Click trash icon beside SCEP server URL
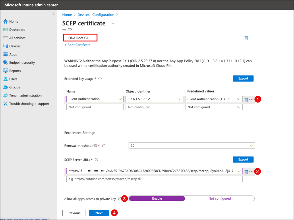This screenshot has width=294, height=220. [246, 172]
